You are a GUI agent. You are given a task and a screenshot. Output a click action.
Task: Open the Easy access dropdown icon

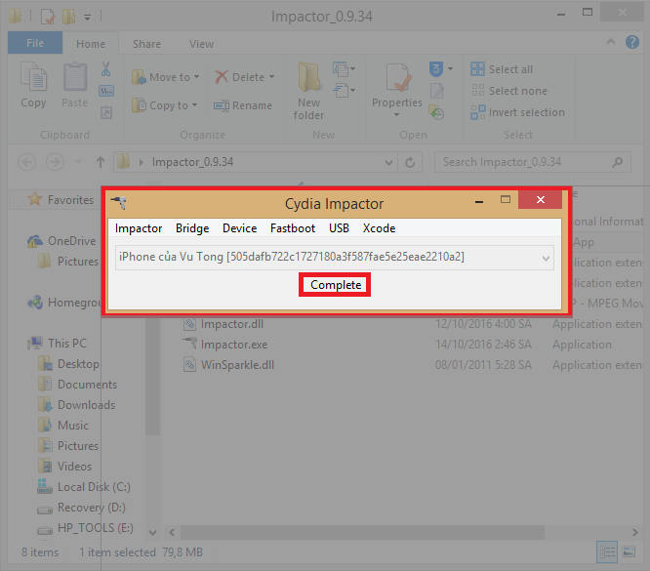pos(344,91)
